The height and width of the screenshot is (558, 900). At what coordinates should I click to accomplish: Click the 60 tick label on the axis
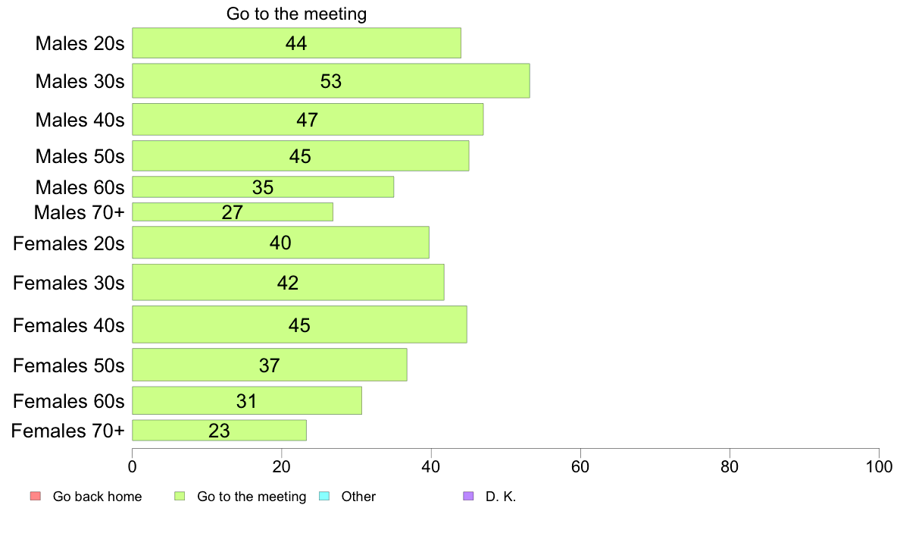click(580, 466)
